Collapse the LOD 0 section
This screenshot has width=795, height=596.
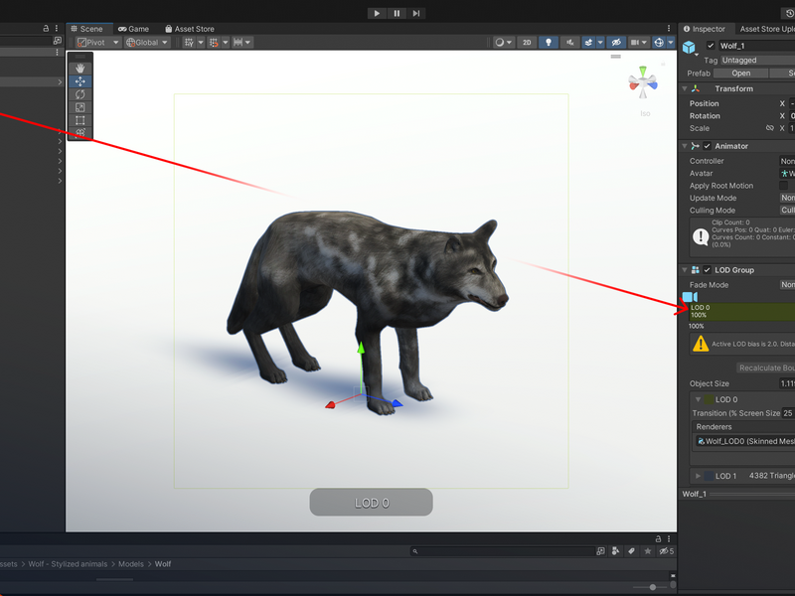coord(699,399)
